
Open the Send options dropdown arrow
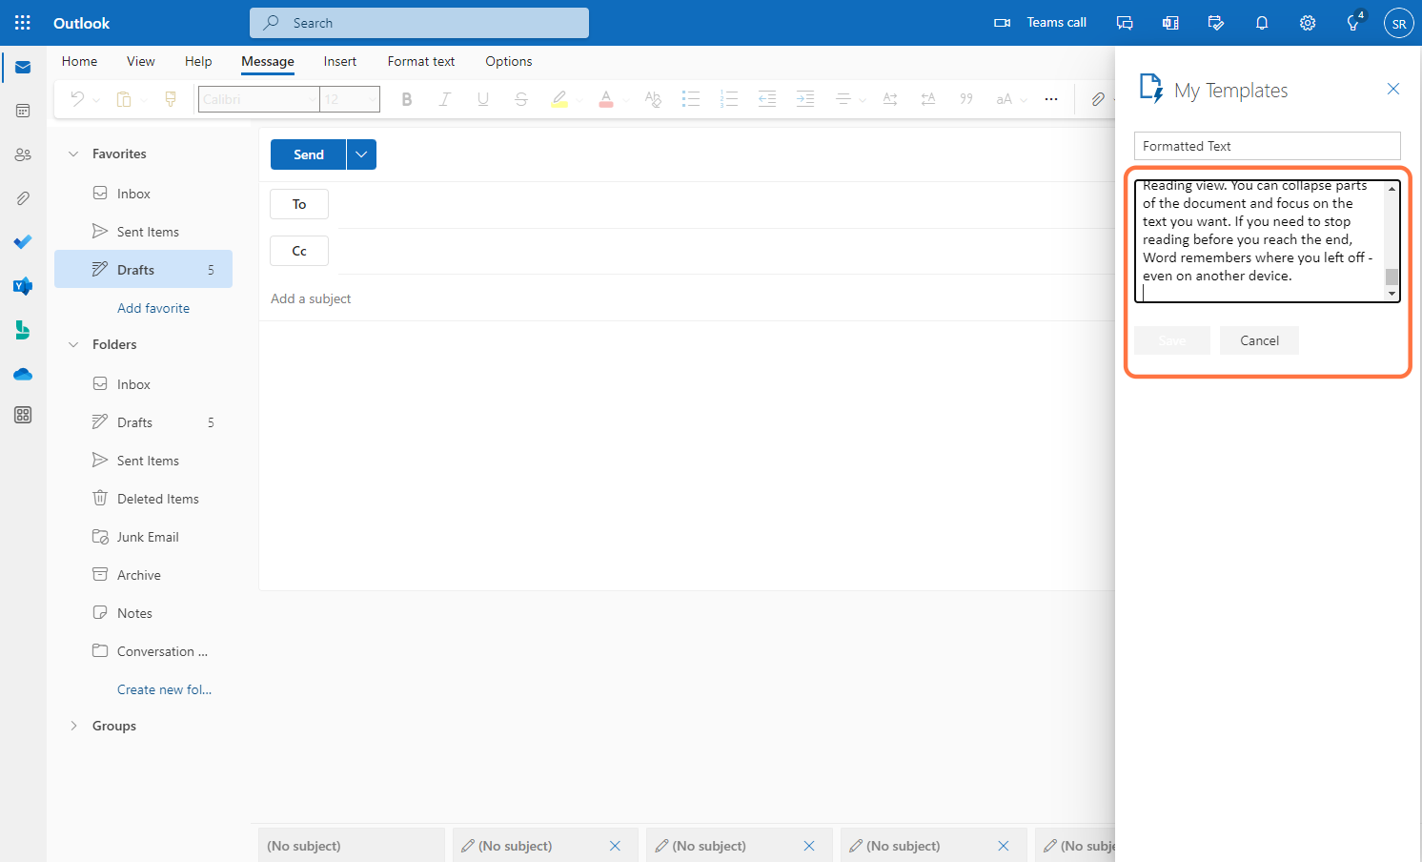coord(361,154)
